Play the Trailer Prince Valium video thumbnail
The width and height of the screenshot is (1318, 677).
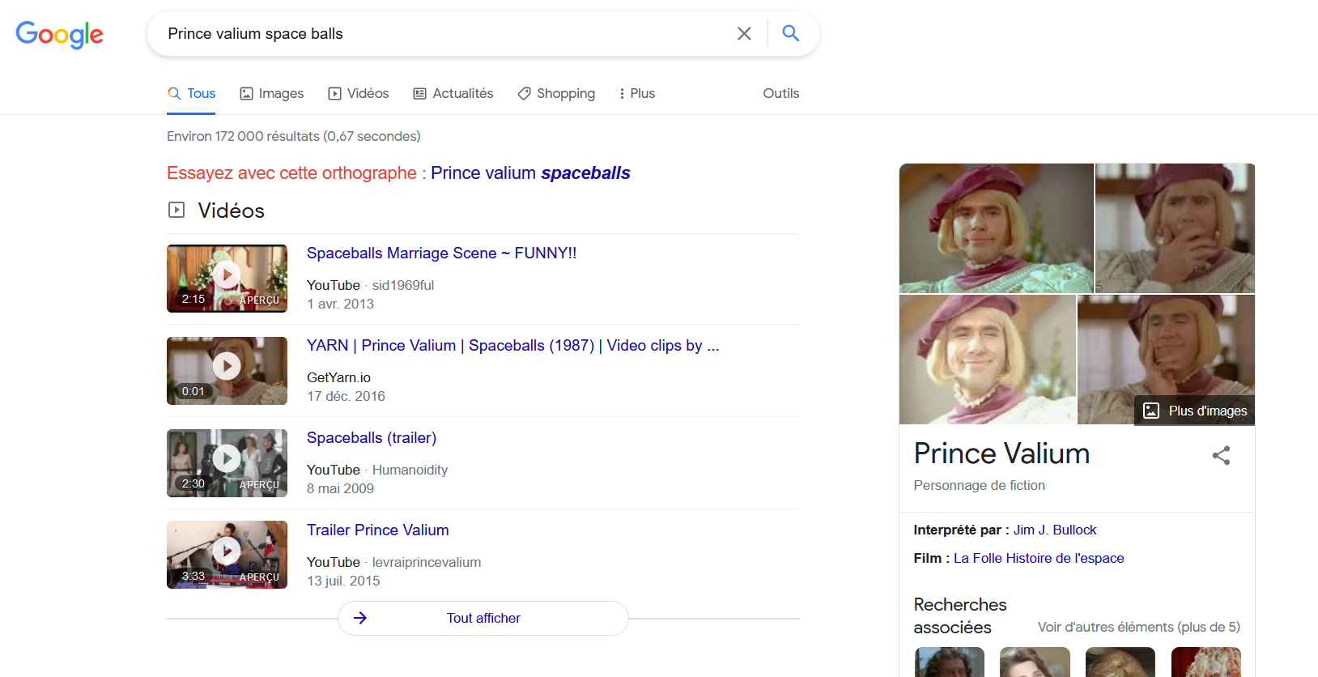(227, 555)
